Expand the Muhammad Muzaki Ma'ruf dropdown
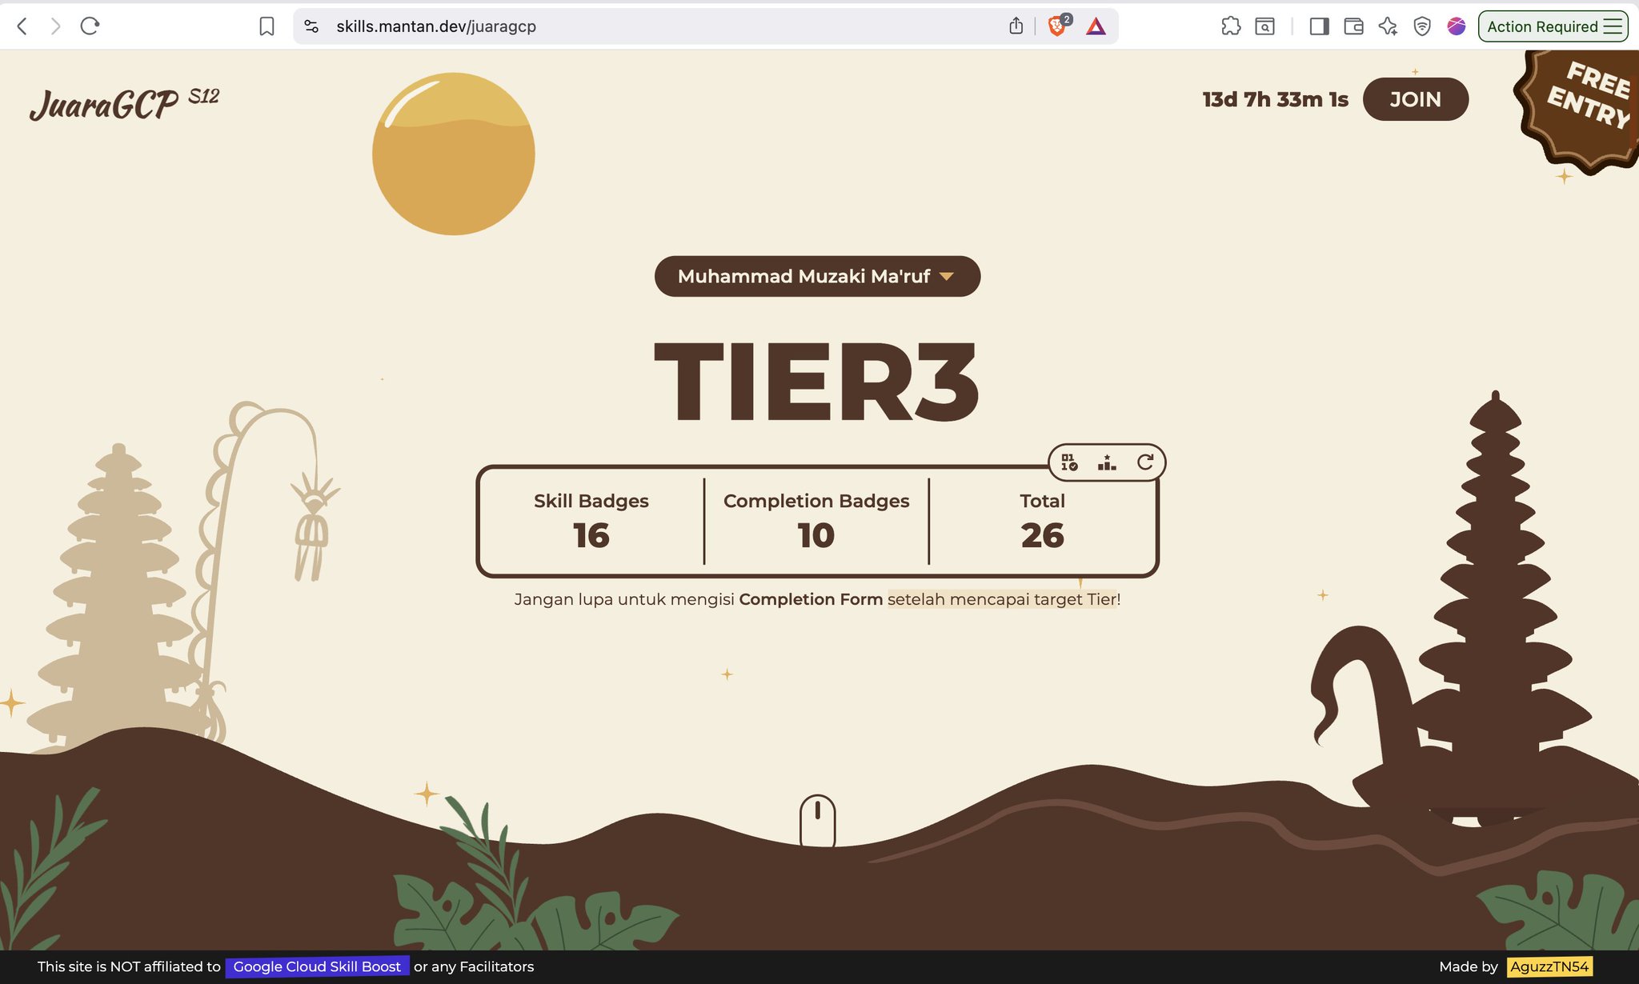Viewport: 1639px width, 984px height. [817, 276]
